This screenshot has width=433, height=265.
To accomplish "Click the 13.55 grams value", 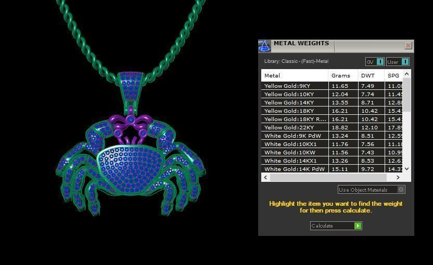I will pyautogui.click(x=340, y=102).
